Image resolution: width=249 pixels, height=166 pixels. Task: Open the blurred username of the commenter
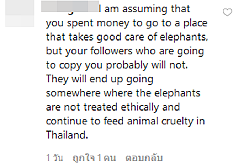(x=70, y=6)
